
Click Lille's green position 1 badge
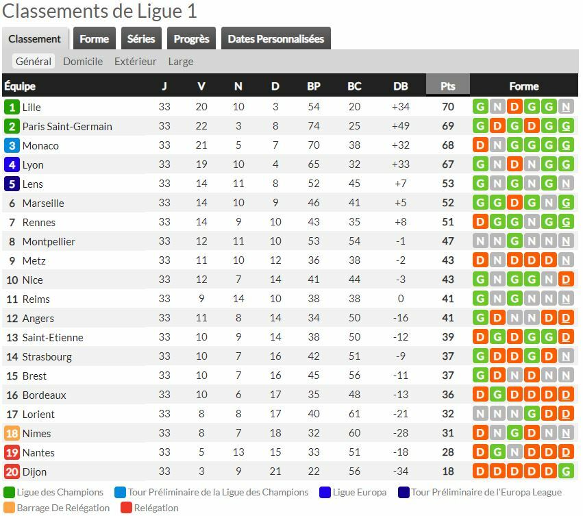pyautogui.click(x=12, y=107)
